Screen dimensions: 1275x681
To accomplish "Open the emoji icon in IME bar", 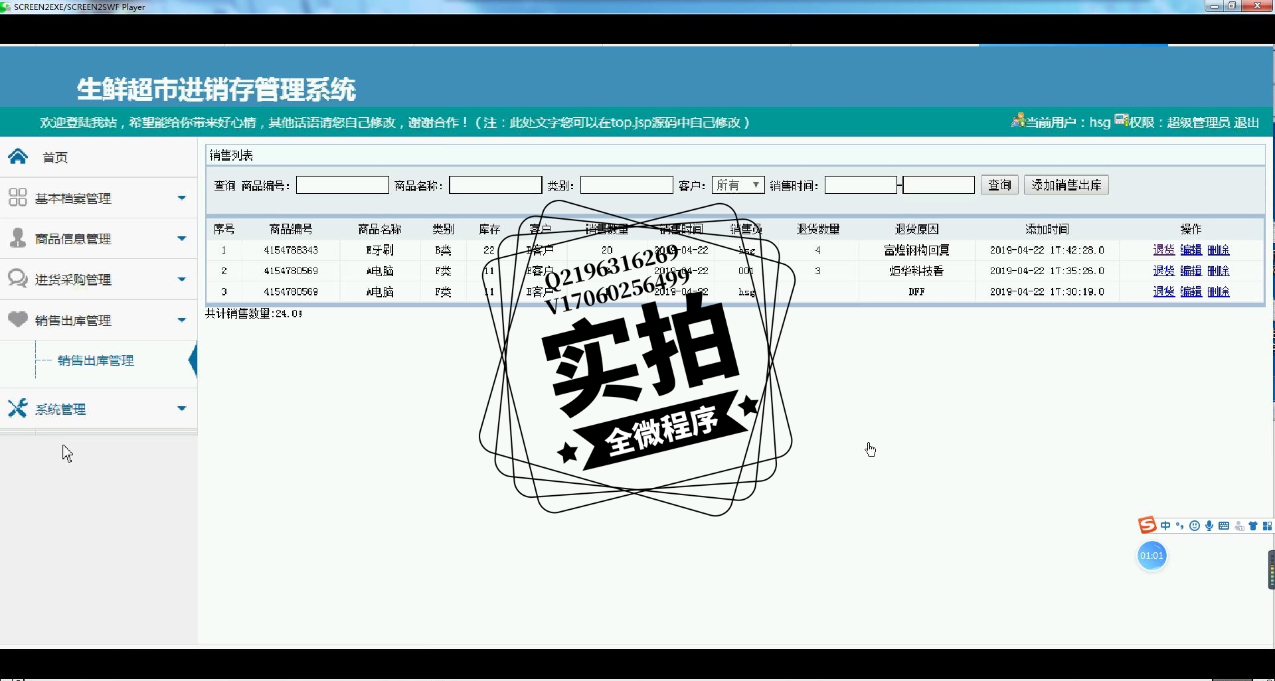I will 1195,526.
